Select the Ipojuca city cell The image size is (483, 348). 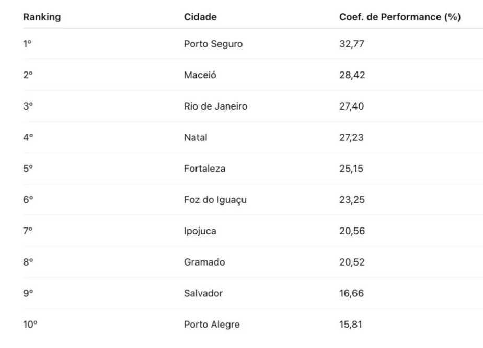click(x=200, y=231)
